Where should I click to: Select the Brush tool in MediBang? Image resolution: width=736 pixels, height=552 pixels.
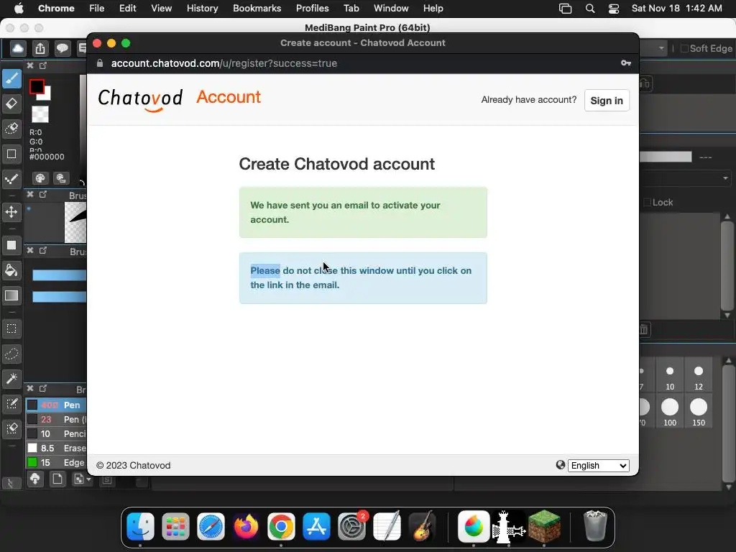11,78
